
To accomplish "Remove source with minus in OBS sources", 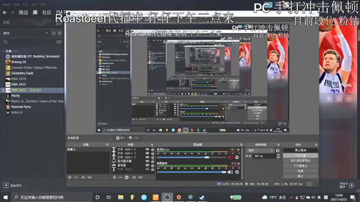I will [x=120, y=177].
